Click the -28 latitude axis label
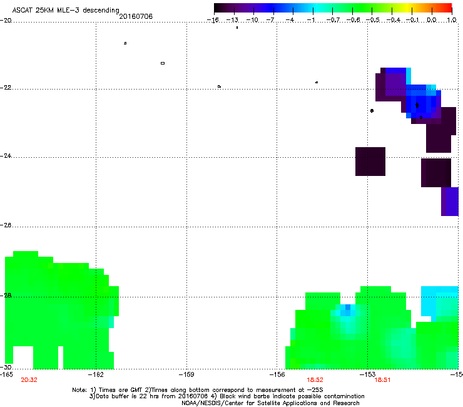The height and width of the screenshot is (407, 463). point(6,296)
